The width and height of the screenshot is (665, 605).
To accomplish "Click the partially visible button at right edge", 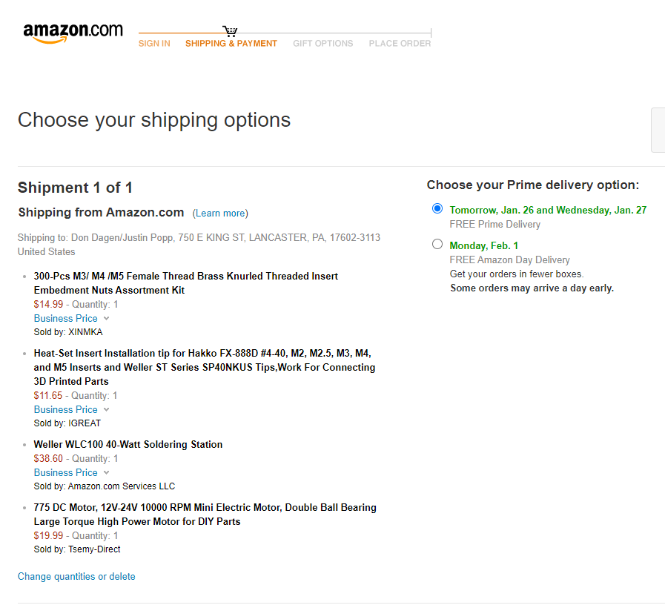I will point(658,130).
